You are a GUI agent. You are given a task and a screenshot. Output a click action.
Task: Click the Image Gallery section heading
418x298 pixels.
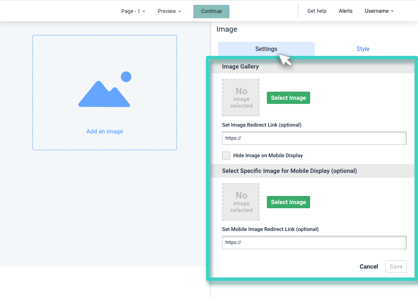[240, 67]
